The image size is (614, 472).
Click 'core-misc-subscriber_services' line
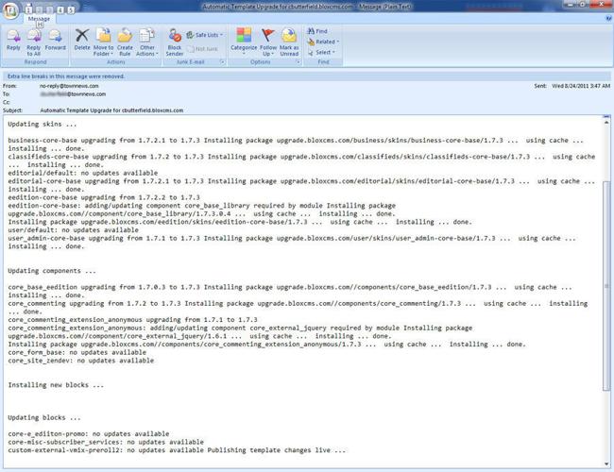[x=106, y=442]
